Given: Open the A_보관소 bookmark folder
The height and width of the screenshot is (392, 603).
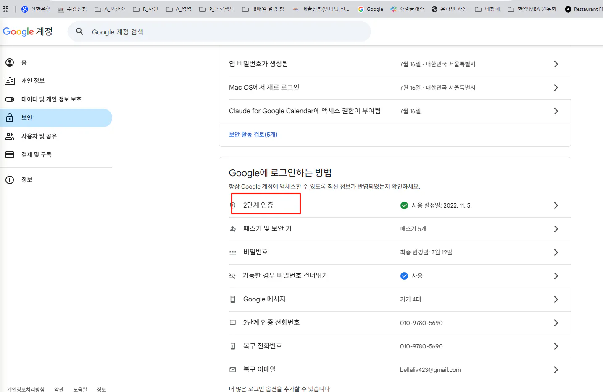Looking at the screenshot, I should pos(110,9).
